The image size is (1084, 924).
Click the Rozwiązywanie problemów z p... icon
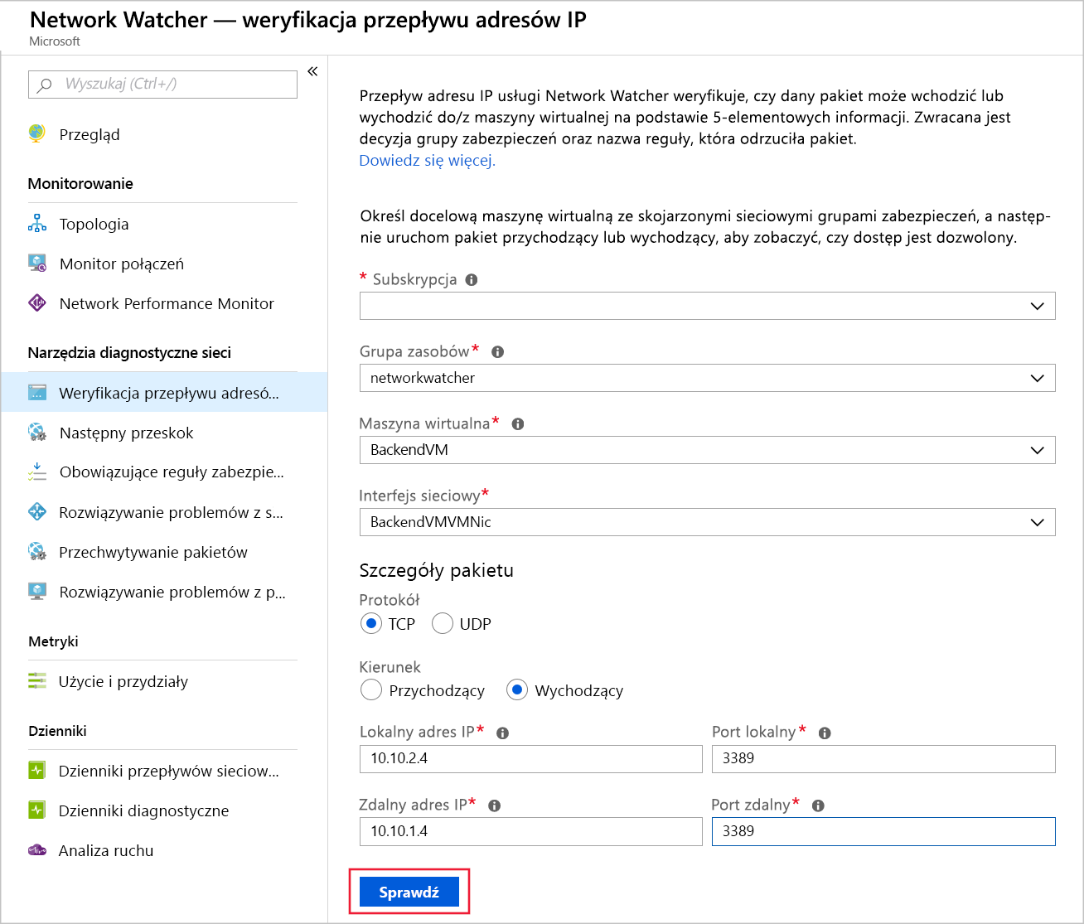pos(37,591)
